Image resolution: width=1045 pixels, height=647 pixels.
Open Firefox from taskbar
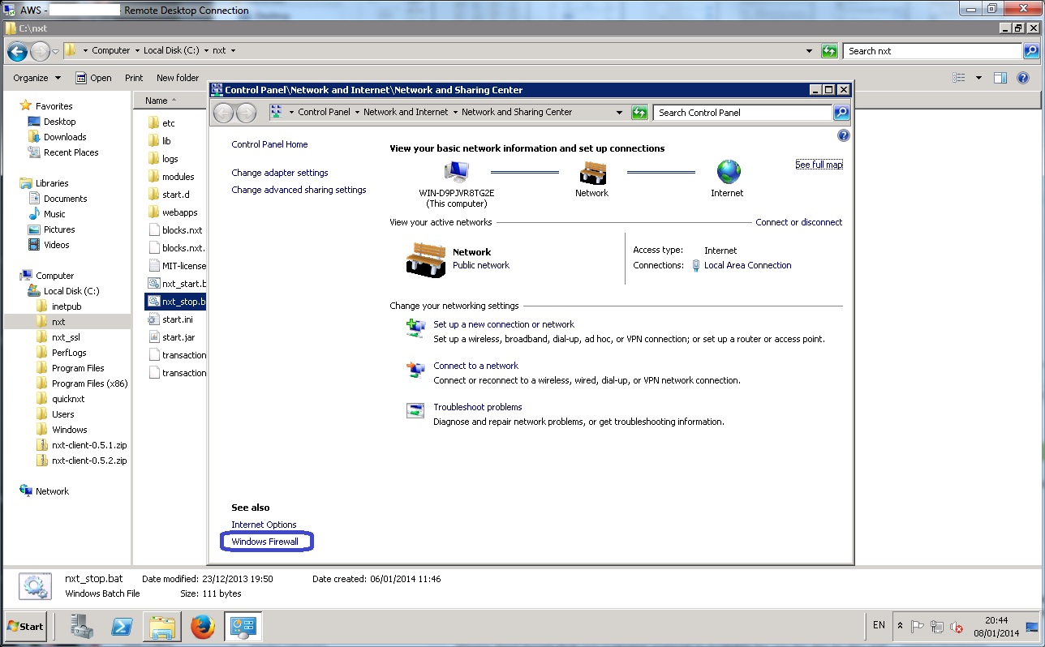point(203,627)
